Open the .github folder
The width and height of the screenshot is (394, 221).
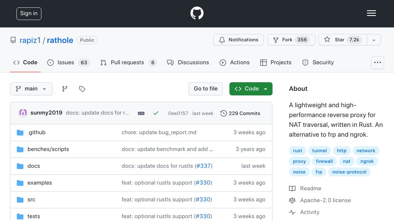point(37,132)
